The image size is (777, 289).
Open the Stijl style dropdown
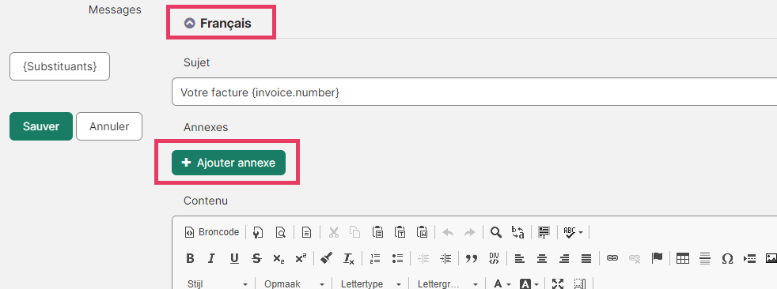(x=217, y=284)
